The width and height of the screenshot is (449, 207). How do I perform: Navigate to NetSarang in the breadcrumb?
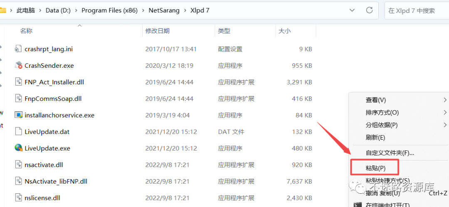(164, 10)
